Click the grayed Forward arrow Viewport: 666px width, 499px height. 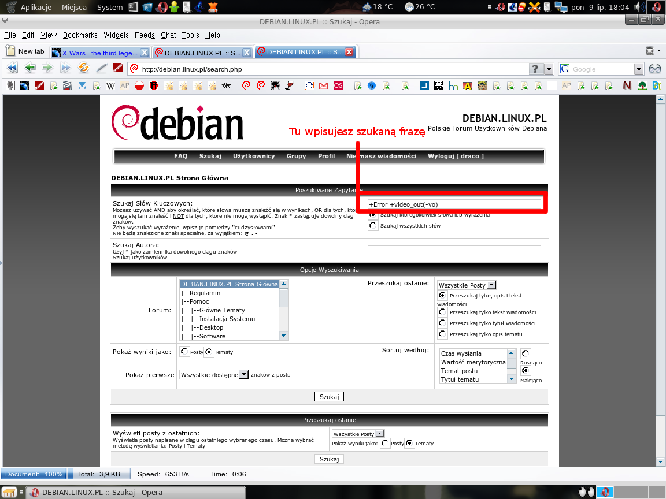pos(47,68)
